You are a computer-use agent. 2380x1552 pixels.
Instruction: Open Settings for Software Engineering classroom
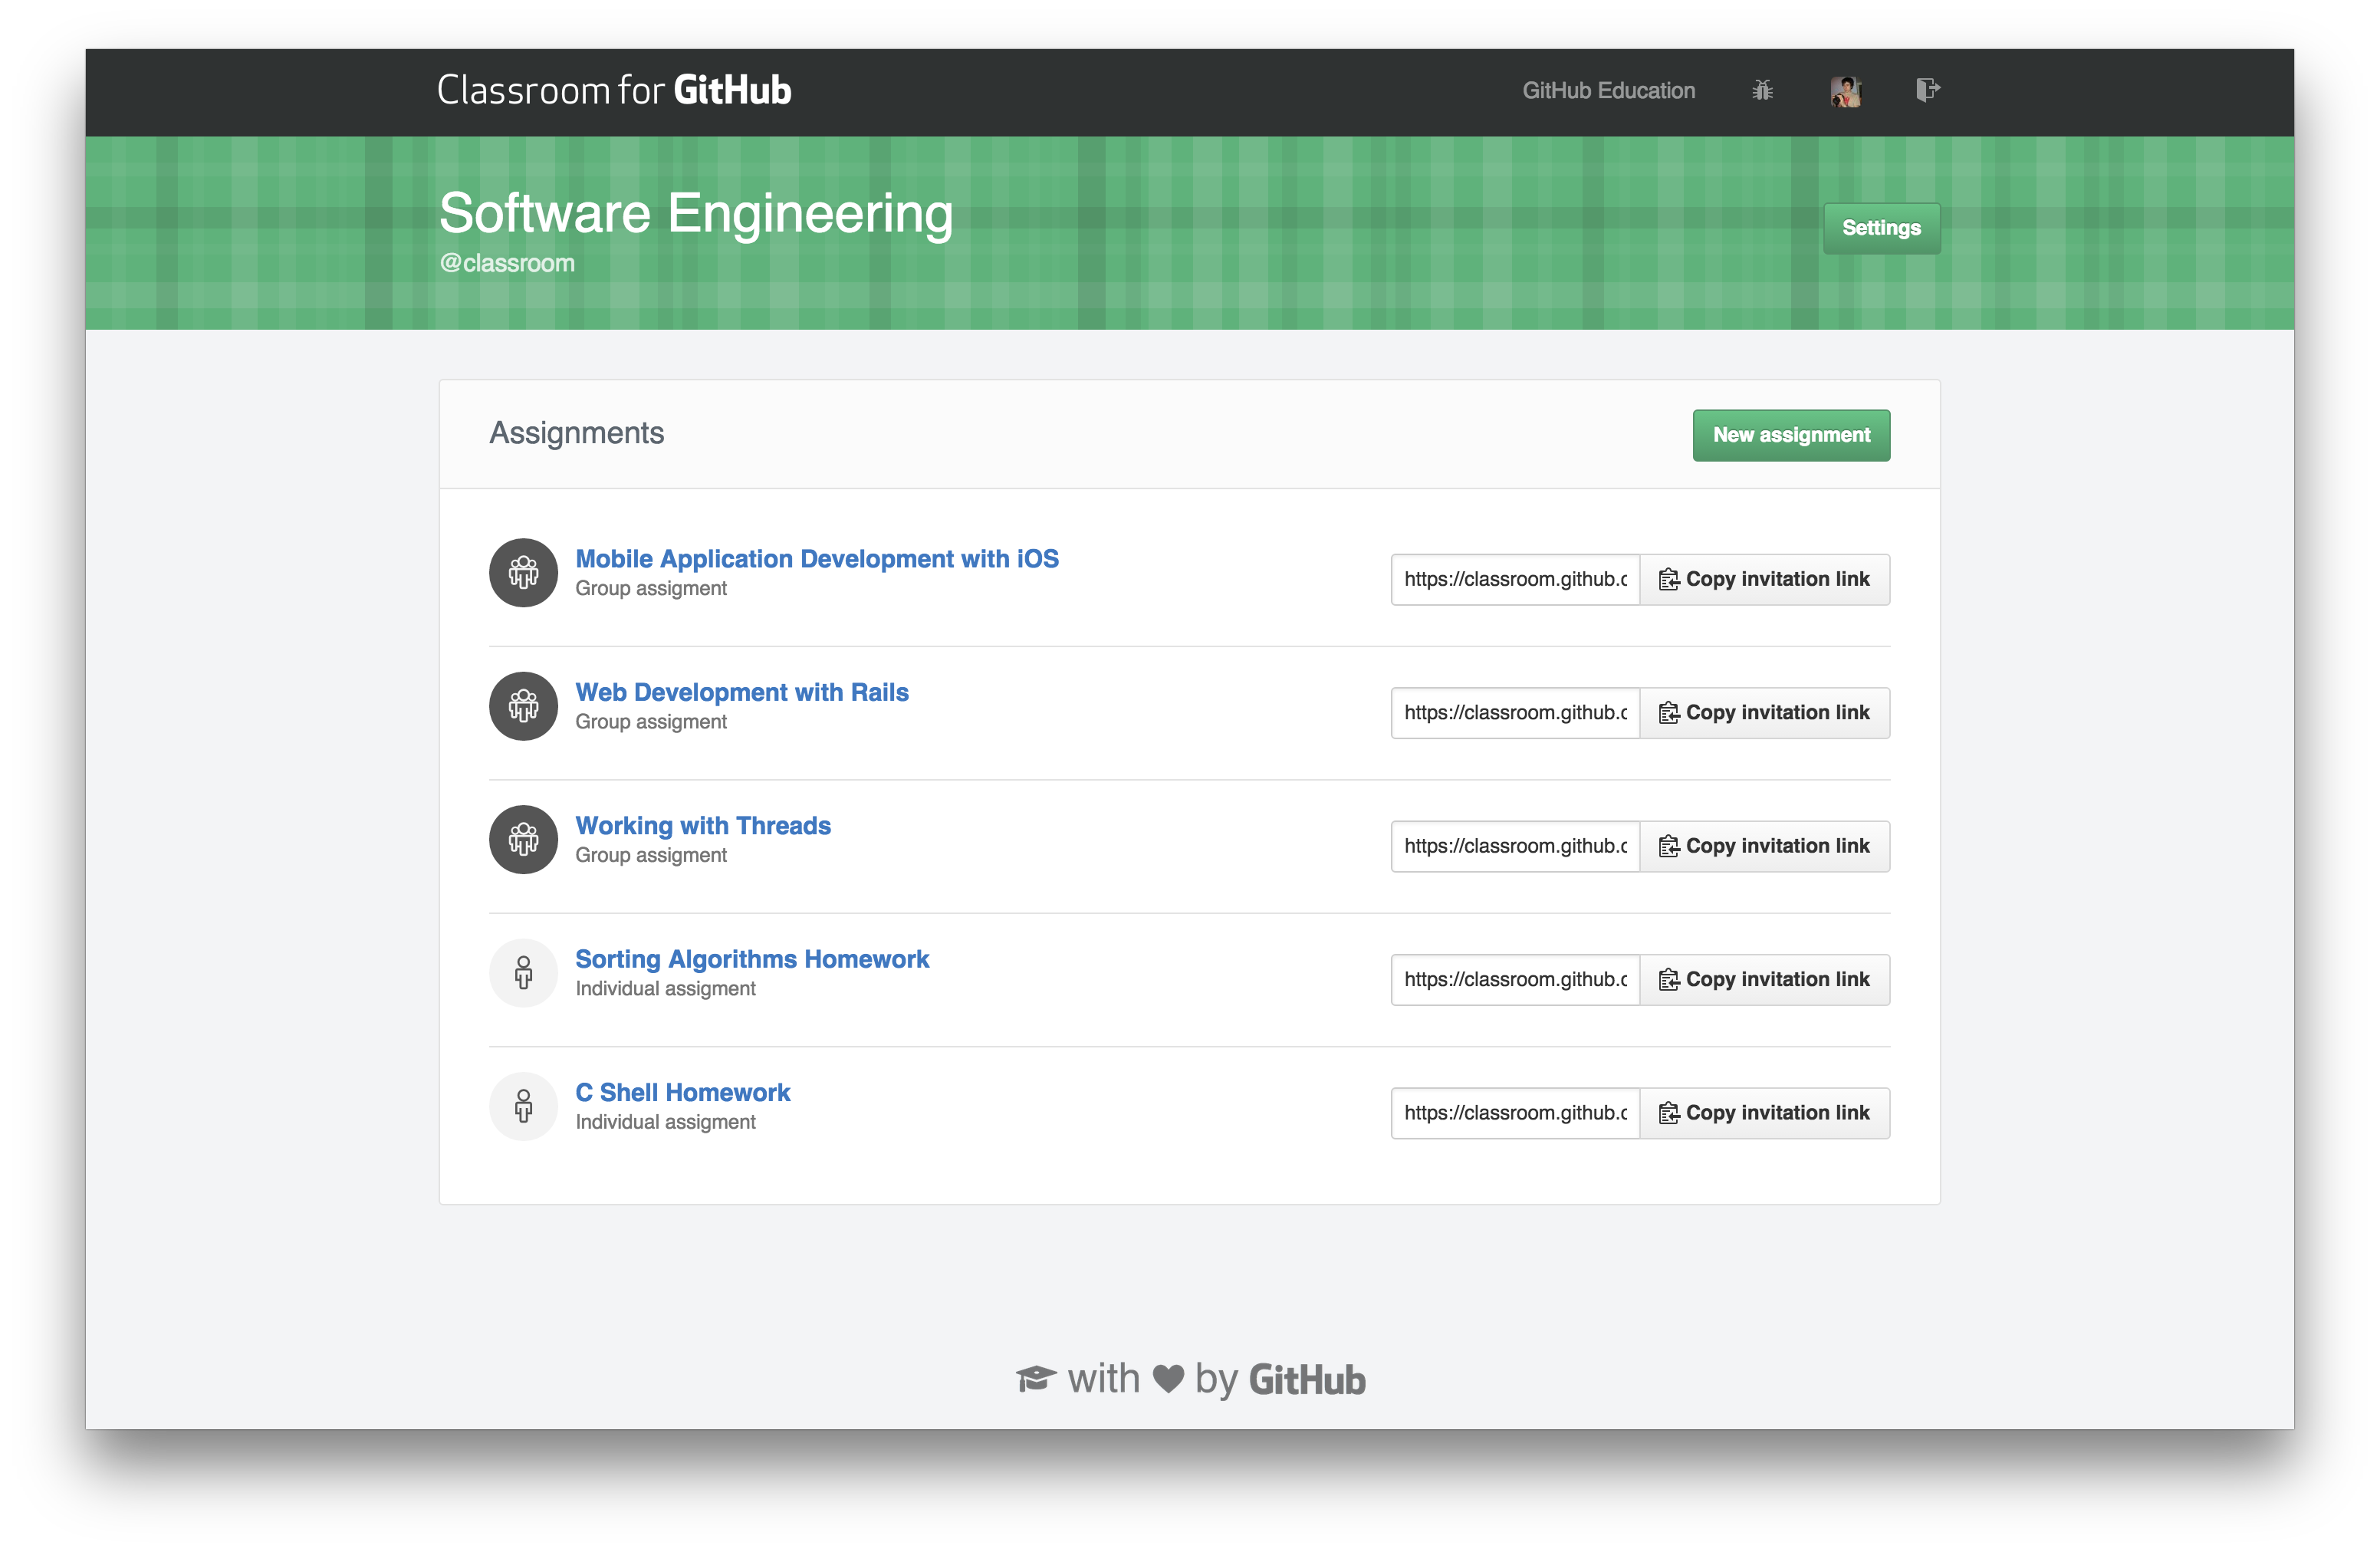point(1882,227)
